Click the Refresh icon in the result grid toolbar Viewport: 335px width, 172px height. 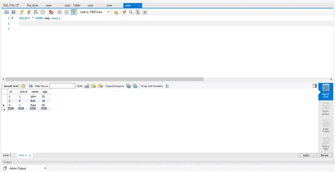pos(31,86)
